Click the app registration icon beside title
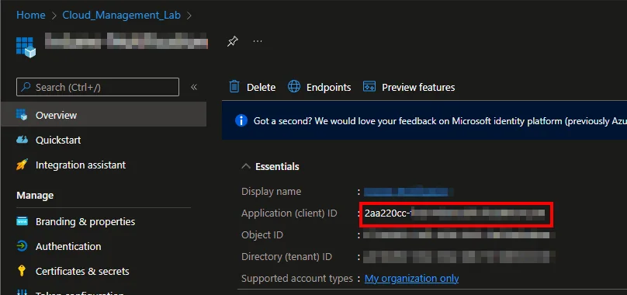Viewport: 627px width, 295px height. tap(26, 47)
